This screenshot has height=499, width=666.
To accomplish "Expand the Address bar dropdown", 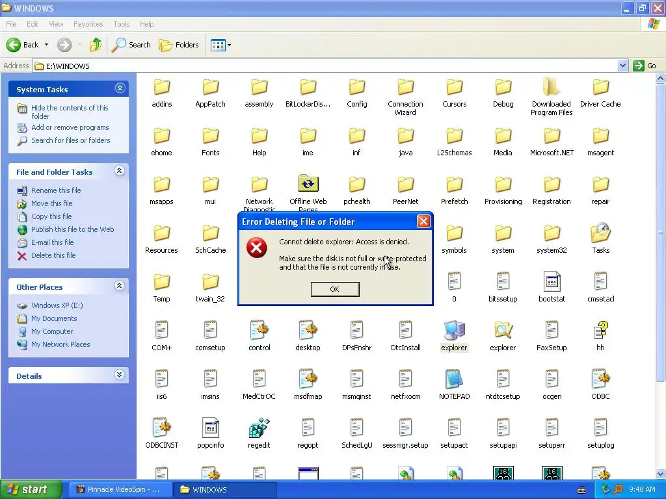I will [x=622, y=66].
